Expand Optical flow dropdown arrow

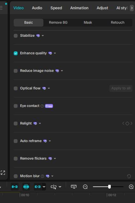pos(49,88)
